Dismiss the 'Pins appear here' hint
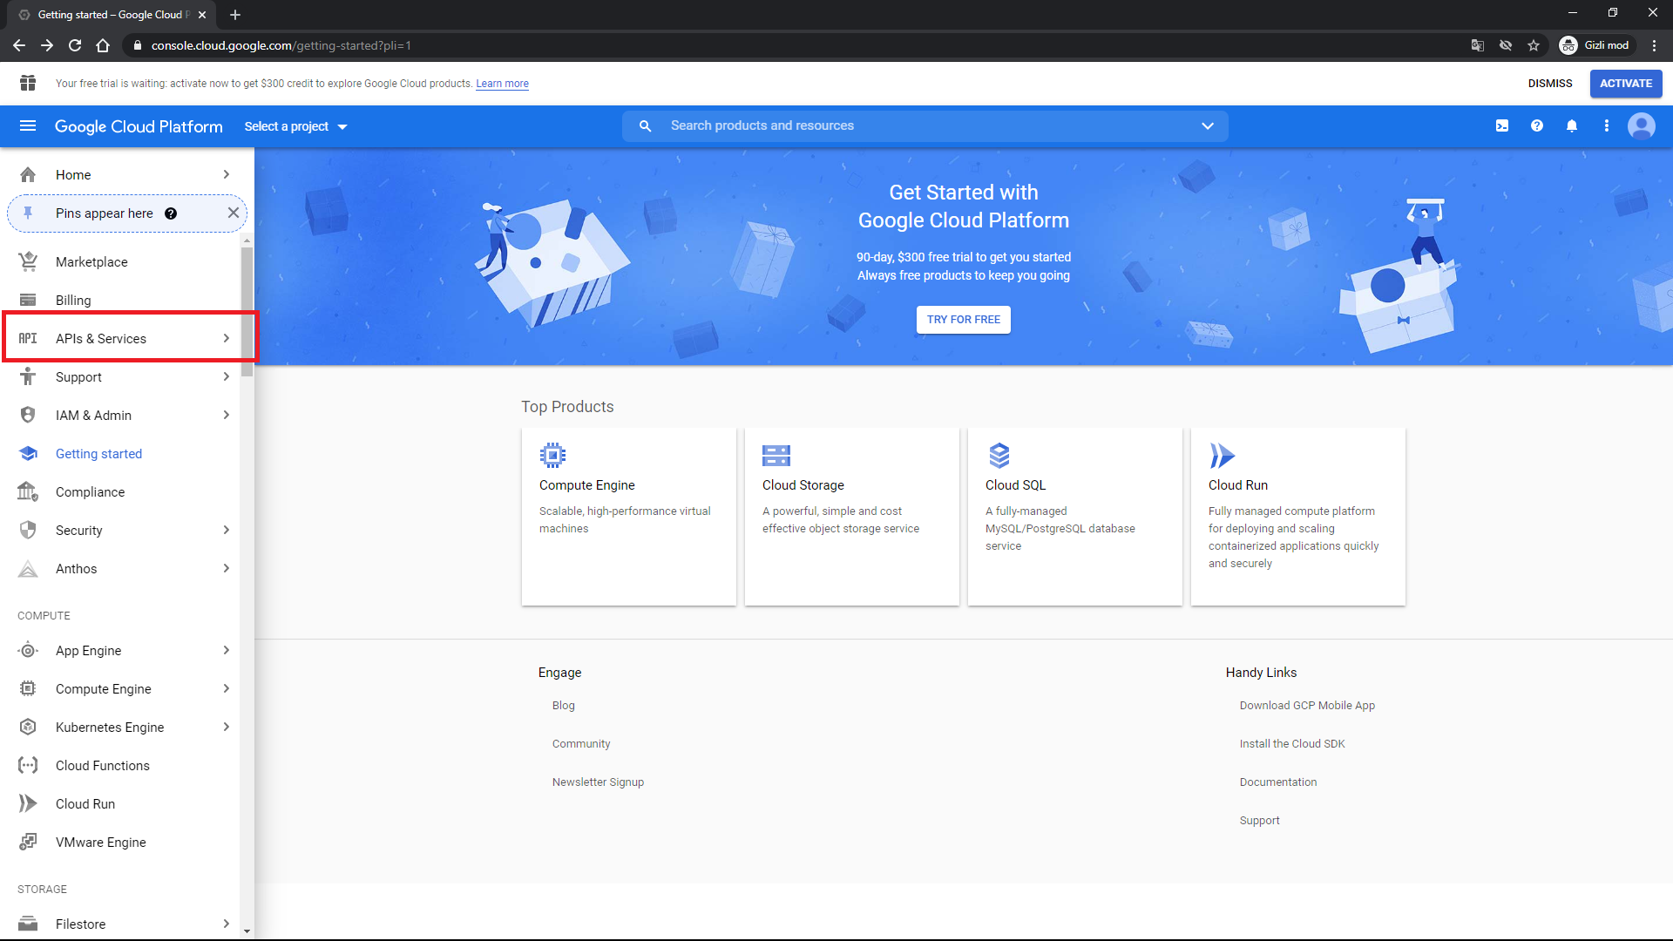The width and height of the screenshot is (1673, 941). coord(234,213)
